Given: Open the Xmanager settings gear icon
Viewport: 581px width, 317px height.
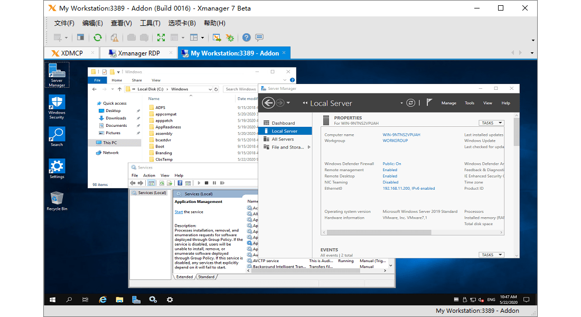Looking at the screenshot, I should click(x=229, y=37).
